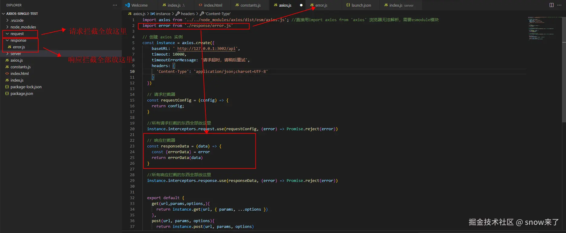Open Explorer more actions ellipsis

coord(115,5)
